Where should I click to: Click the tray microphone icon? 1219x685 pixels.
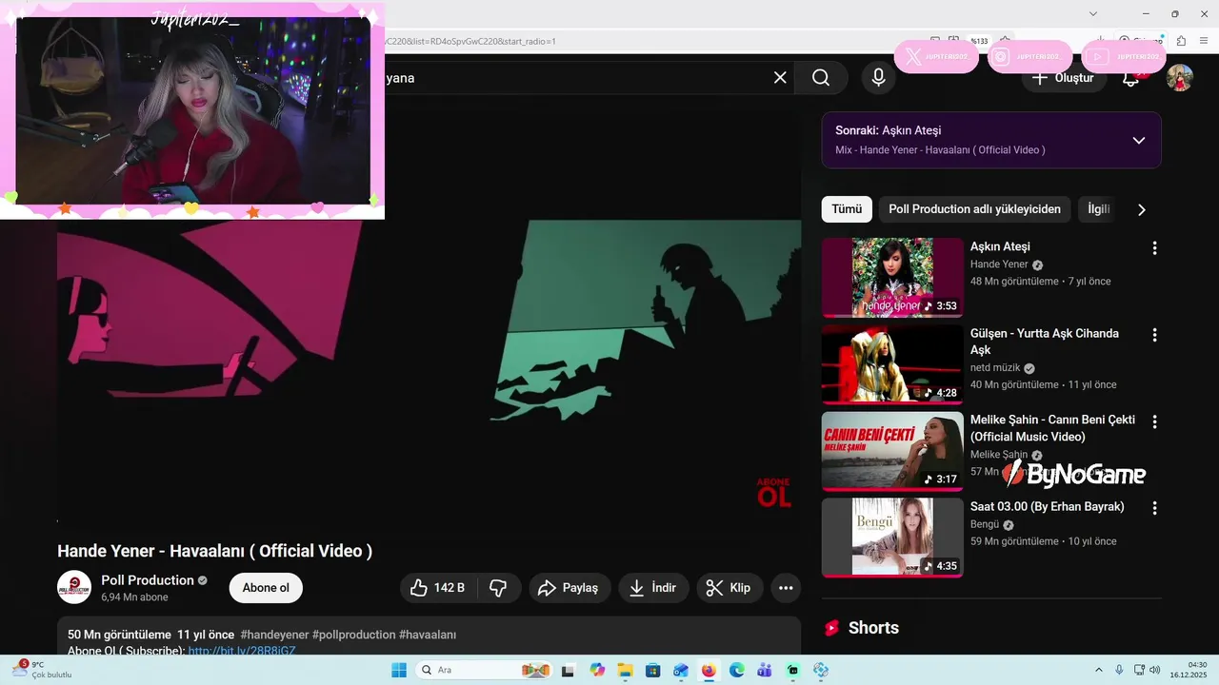pyautogui.click(x=1119, y=670)
